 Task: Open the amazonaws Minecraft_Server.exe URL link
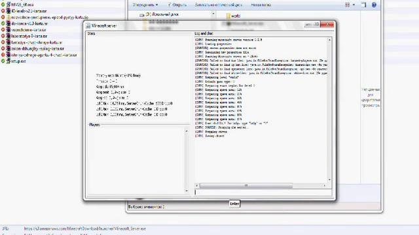[85, 228]
